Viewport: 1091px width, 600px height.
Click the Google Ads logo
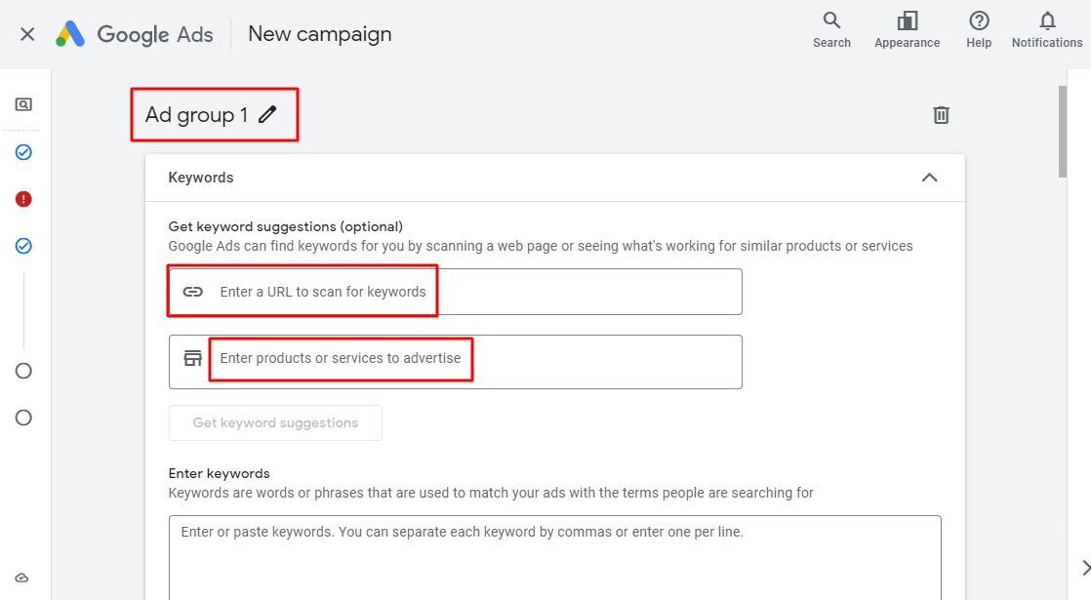click(x=135, y=34)
